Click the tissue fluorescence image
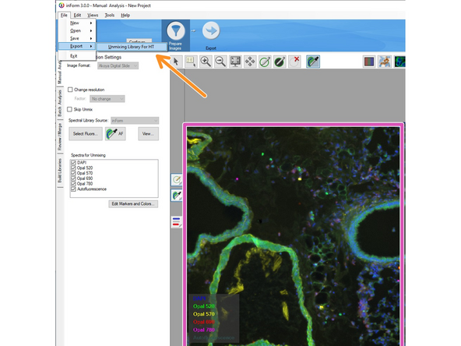Image resolution: width=461 pixels, height=346 pixels. point(293,236)
